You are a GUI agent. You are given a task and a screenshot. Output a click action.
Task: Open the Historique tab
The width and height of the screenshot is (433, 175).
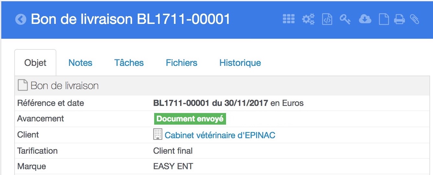pos(240,63)
